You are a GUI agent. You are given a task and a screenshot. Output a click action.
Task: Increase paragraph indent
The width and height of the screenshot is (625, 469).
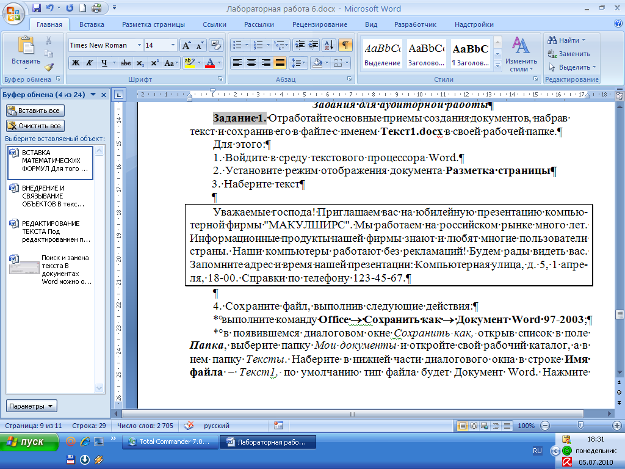coord(314,45)
